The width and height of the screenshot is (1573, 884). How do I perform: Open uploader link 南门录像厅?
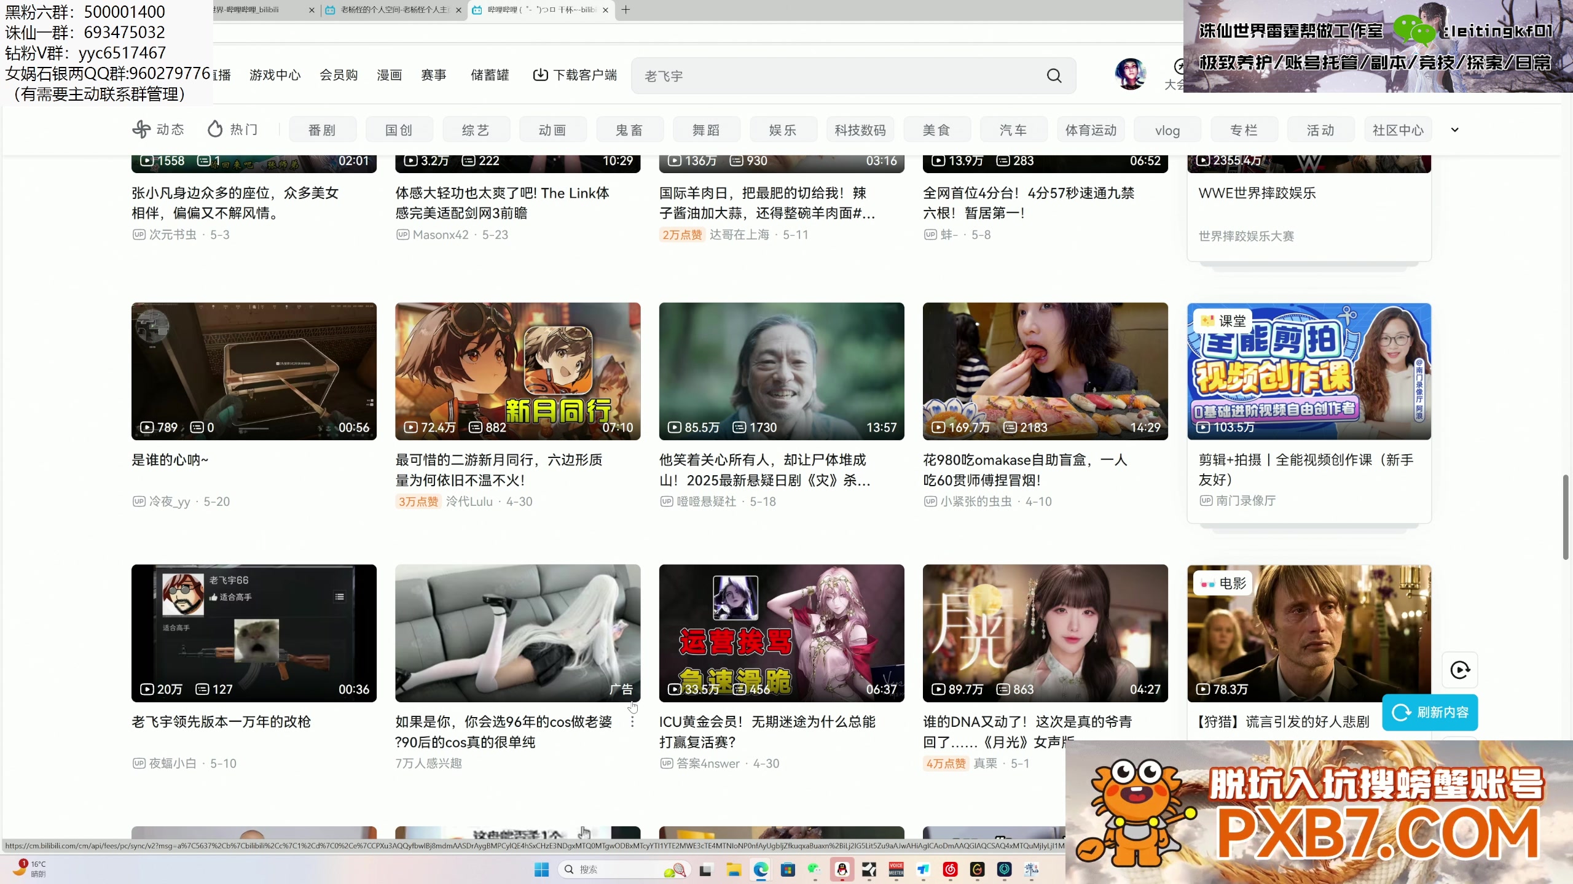1246,501
